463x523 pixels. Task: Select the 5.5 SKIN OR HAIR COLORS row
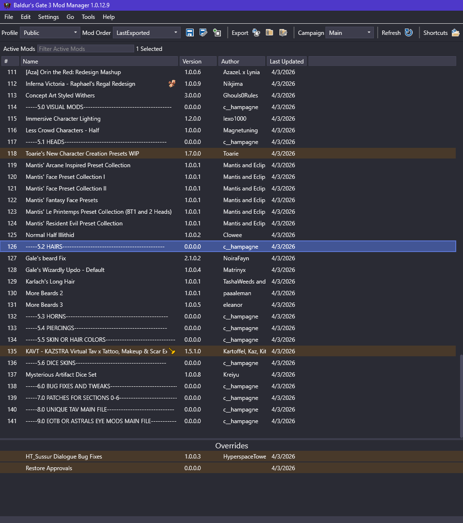click(x=228, y=340)
